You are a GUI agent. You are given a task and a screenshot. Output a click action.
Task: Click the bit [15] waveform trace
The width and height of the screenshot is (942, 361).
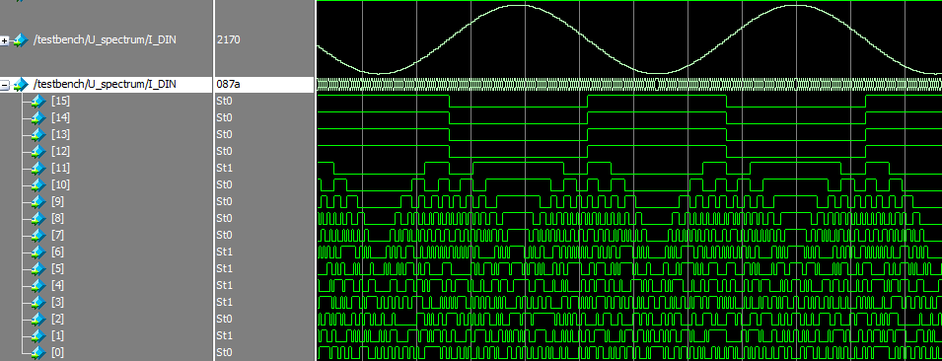coord(628,101)
